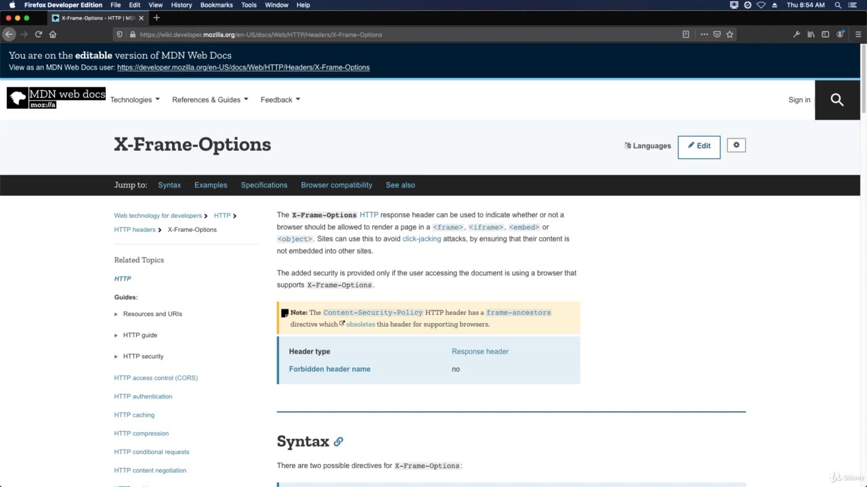Open Content-Security-Policy link in note

pyautogui.click(x=373, y=312)
